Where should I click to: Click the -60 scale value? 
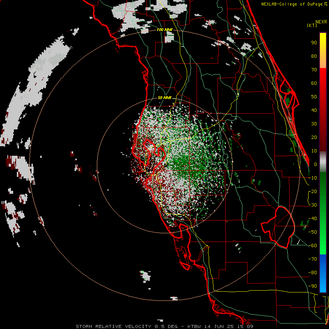click(313, 246)
